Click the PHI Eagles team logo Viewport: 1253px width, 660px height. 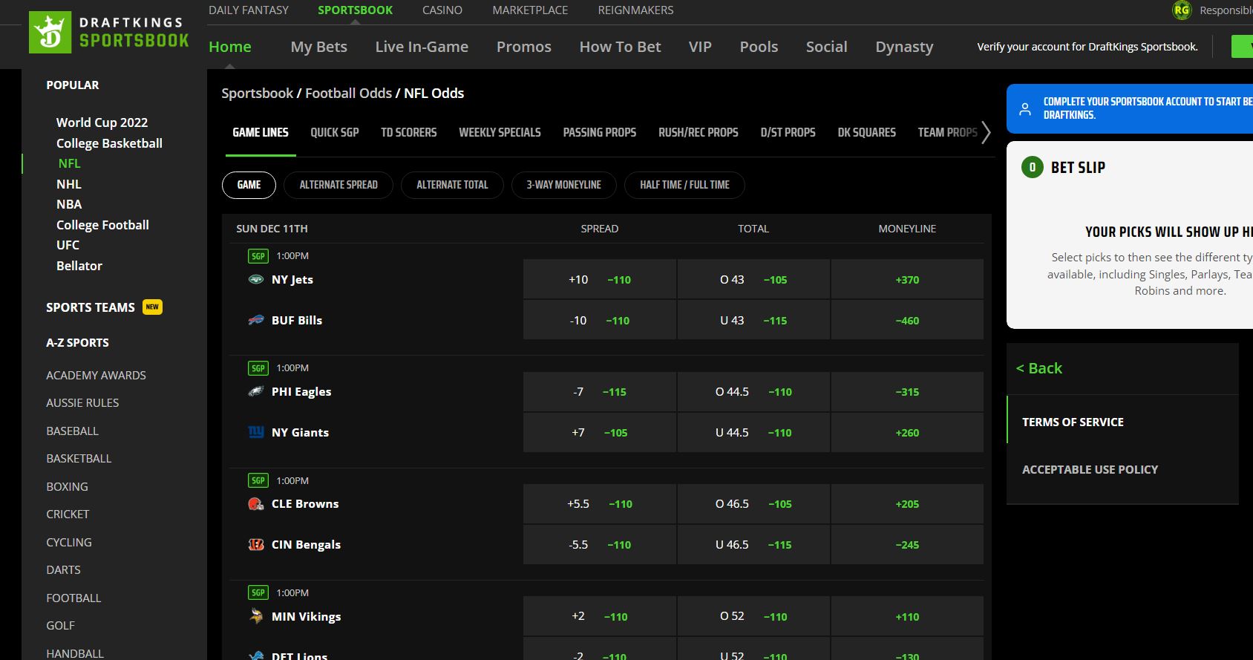click(255, 391)
